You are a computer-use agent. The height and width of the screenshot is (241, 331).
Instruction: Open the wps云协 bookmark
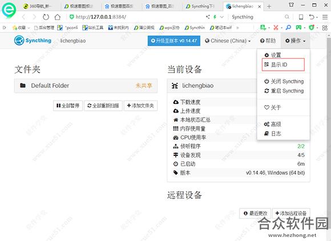[x=169, y=27]
